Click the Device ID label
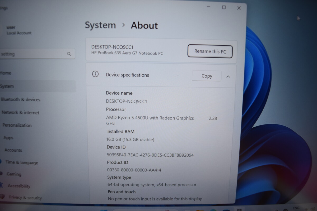This screenshot has width=317, height=211. coord(116,147)
